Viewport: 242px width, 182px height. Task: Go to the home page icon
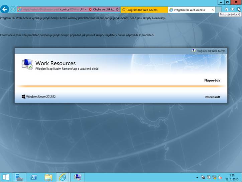coord(226,9)
